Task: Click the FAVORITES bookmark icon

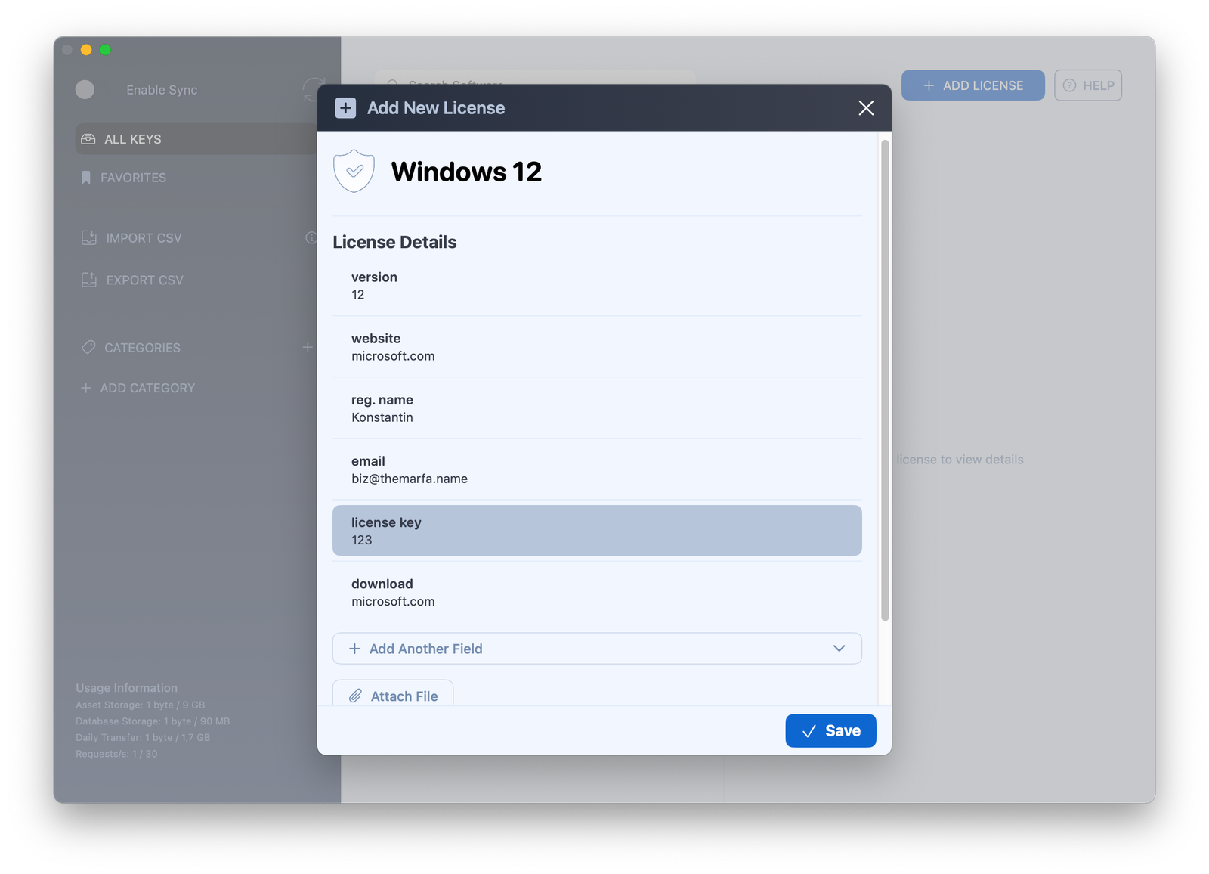Action: (x=85, y=178)
